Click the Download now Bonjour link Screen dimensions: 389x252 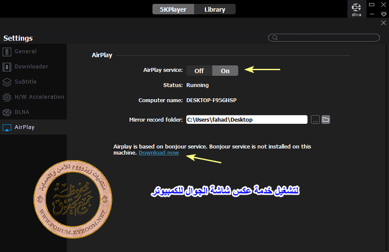tap(159, 153)
